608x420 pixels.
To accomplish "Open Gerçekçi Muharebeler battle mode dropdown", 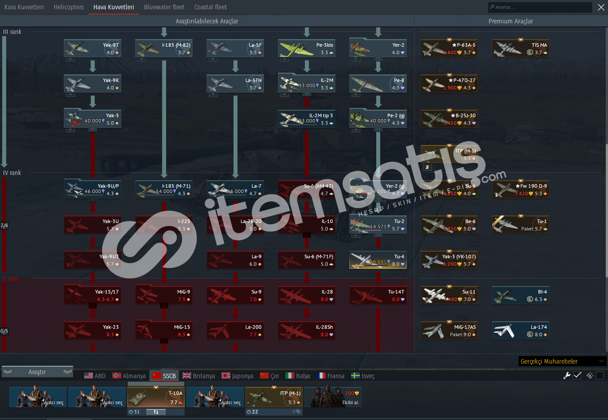I will pos(562,361).
